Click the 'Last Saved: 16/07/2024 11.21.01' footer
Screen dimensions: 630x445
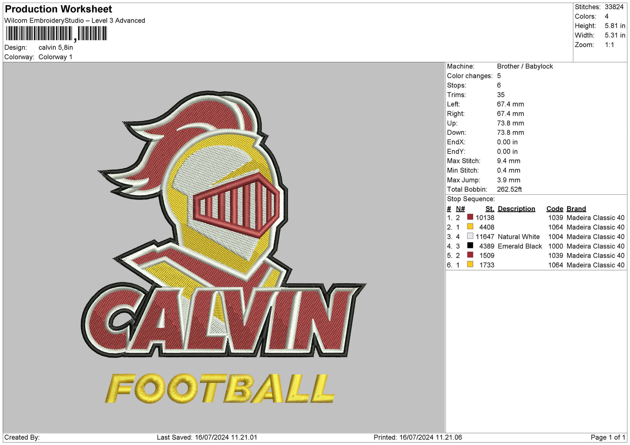(207, 437)
